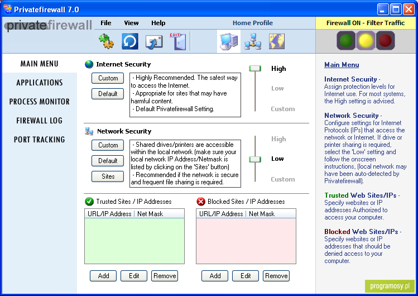Set Internet Security level to Custom
The width and height of the screenshot is (418, 296).
[x=283, y=109]
